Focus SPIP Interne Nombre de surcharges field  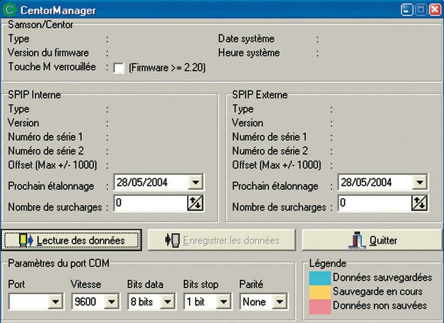pyautogui.click(x=151, y=203)
